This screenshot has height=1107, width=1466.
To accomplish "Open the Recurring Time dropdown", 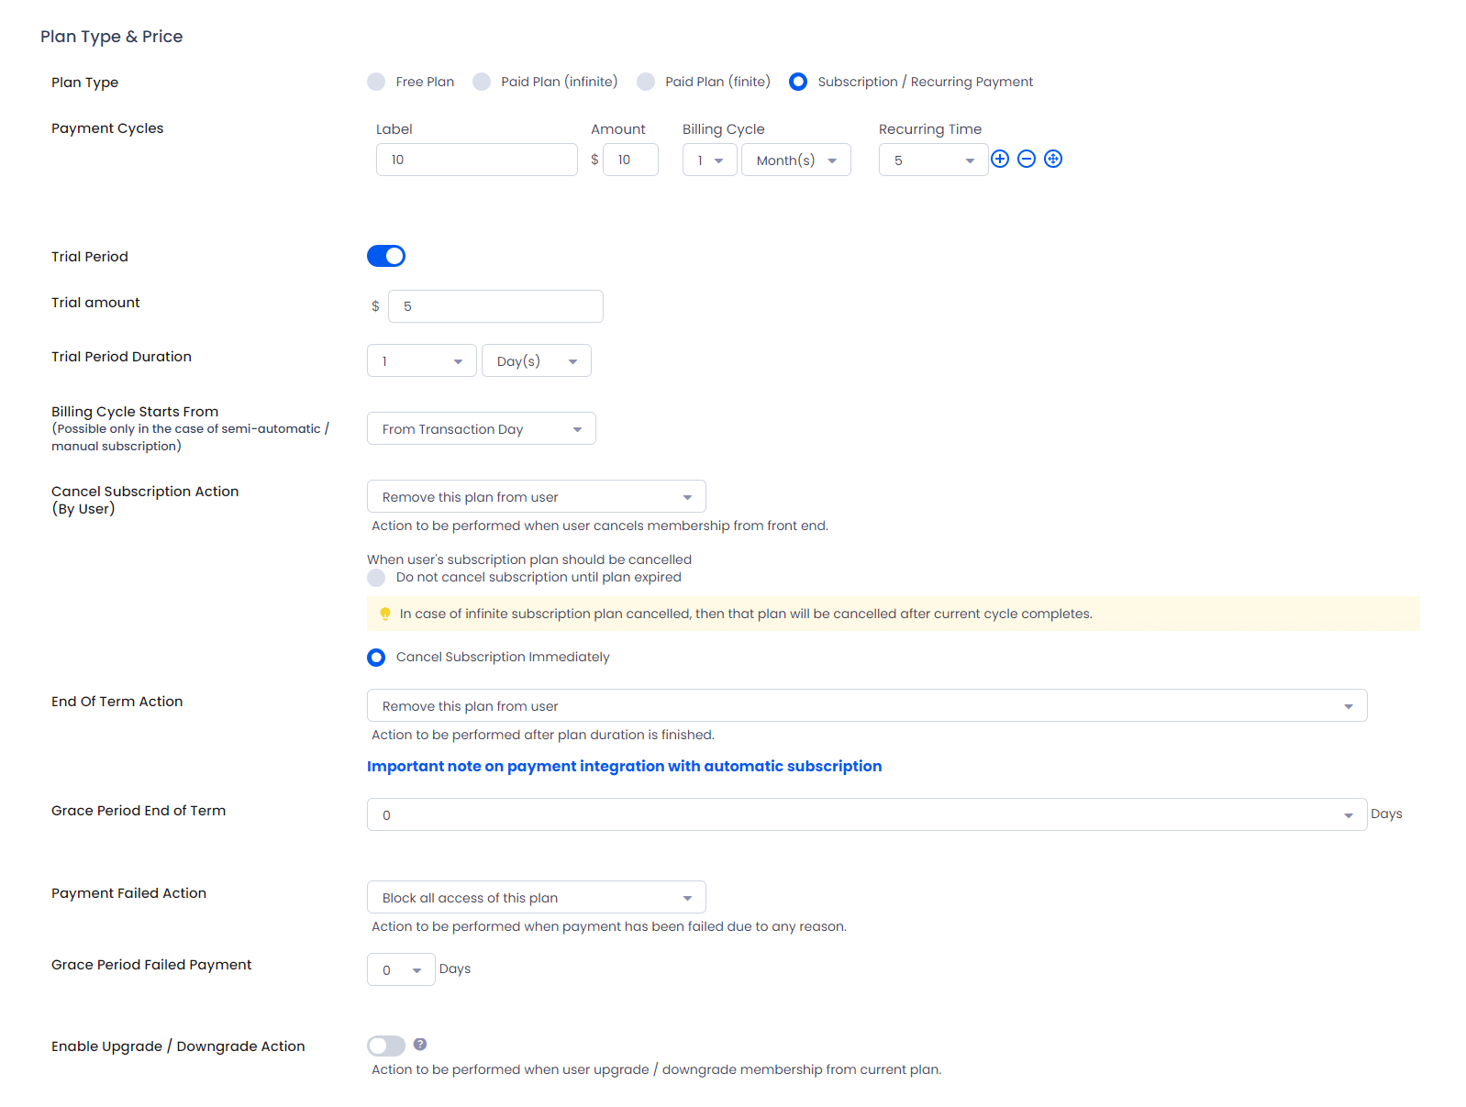I will click(x=933, y=161).
